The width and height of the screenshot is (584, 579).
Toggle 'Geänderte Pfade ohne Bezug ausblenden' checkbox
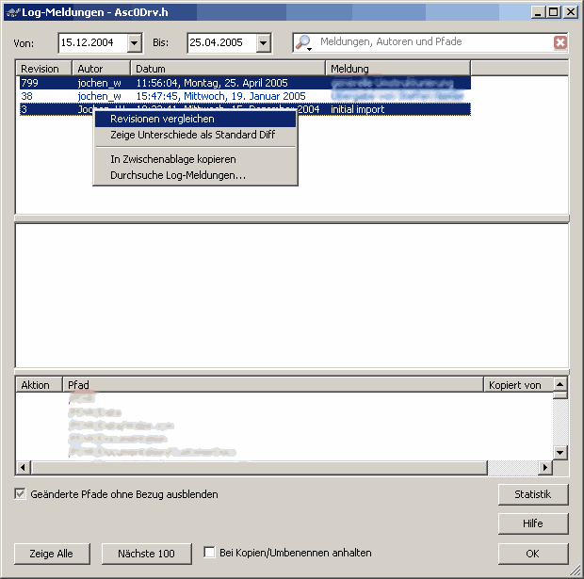click(21, 494)
